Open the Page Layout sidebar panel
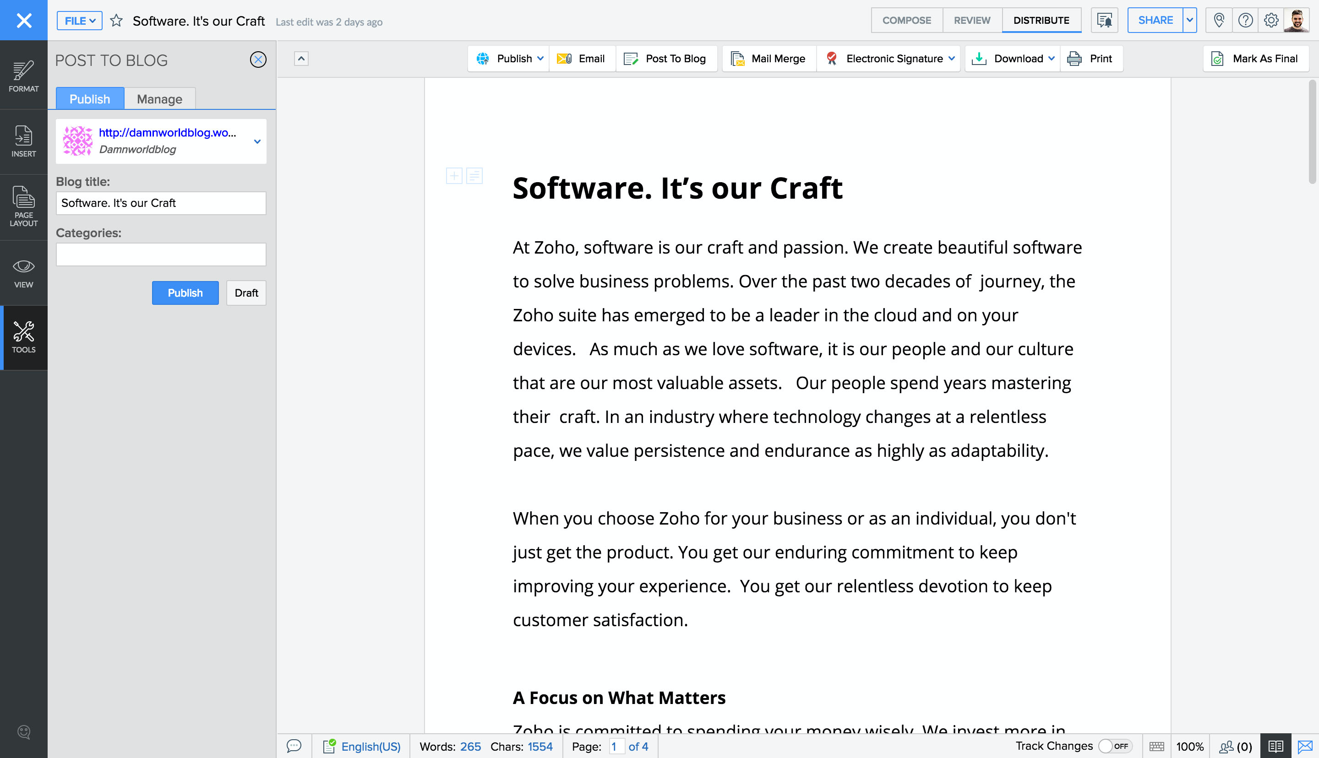The width and height of the screenshot is (1319, 758). [23, 206]
